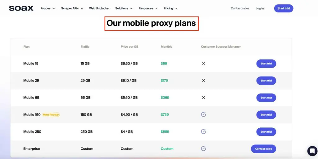Start trial for Mobile 150 plan
Screen dimensions: 318x159
click(x=266, y=115)
